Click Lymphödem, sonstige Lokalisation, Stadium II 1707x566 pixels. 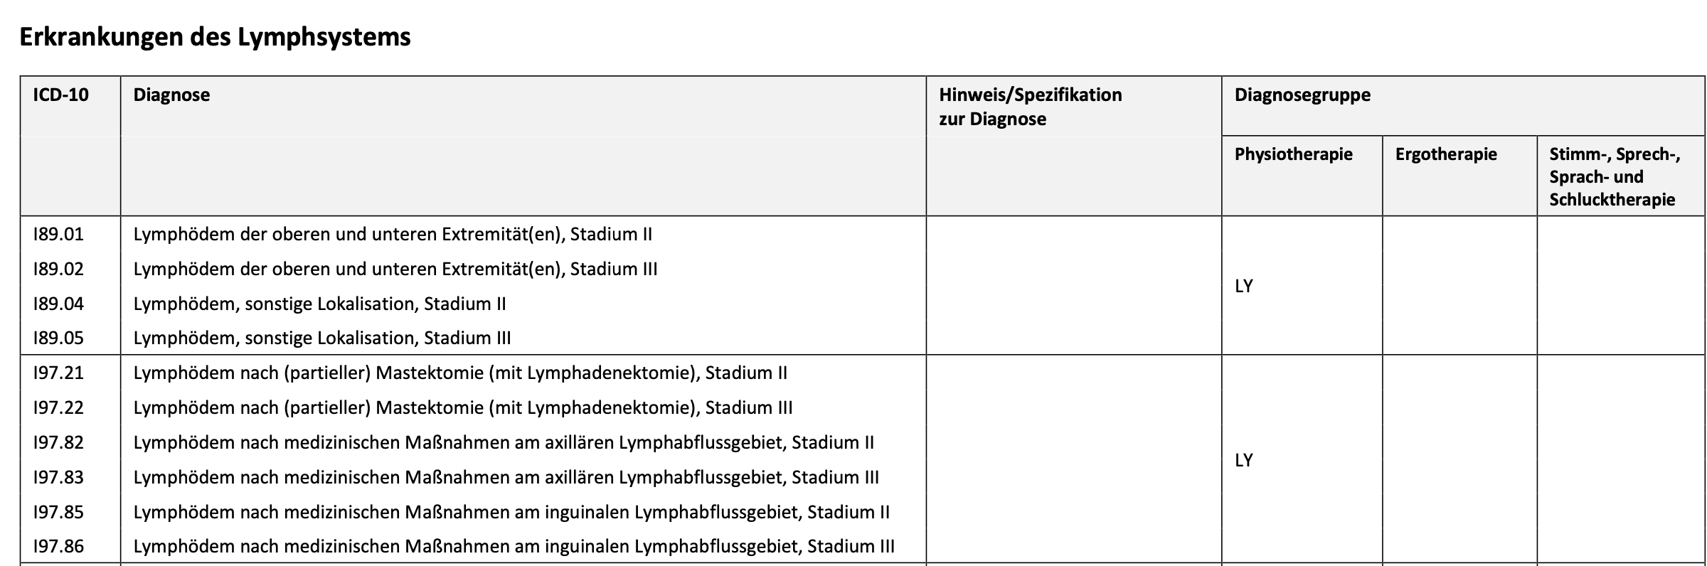pyautogui.click(x=319, y=304)
